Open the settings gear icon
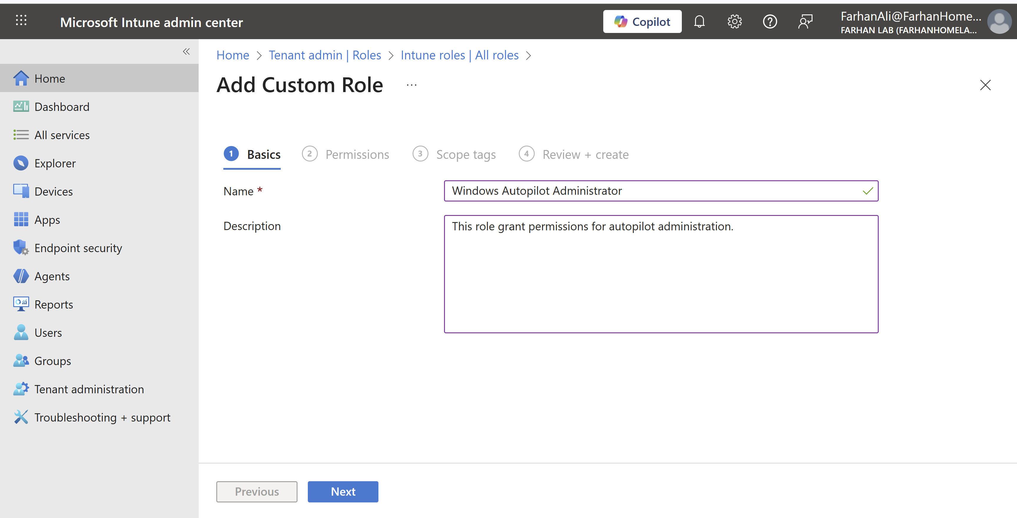 point(734,22)
